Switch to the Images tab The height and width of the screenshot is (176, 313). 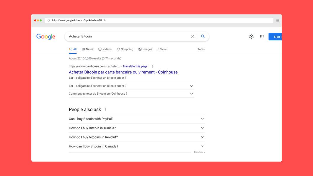(x=145, y=49)
